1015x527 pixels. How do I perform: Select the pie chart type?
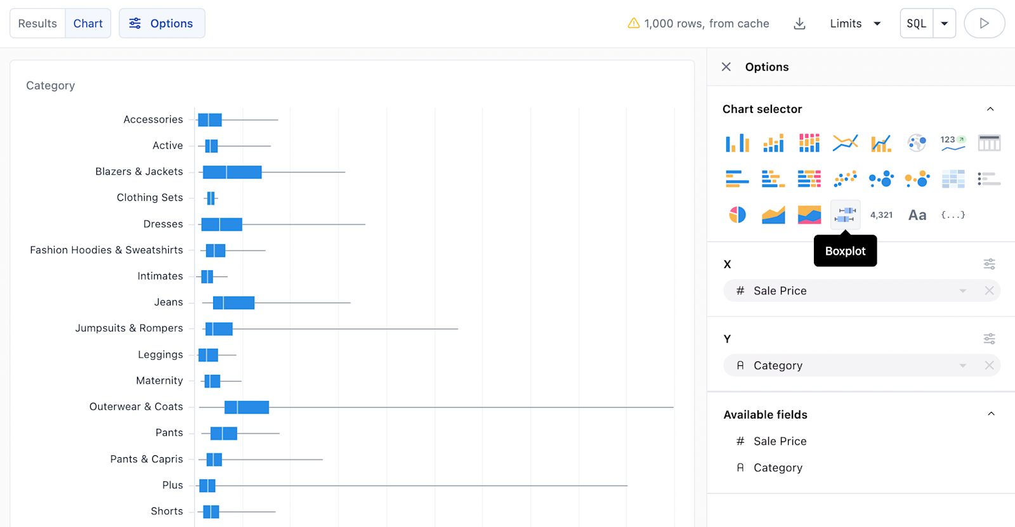click(x=737, y=215)
